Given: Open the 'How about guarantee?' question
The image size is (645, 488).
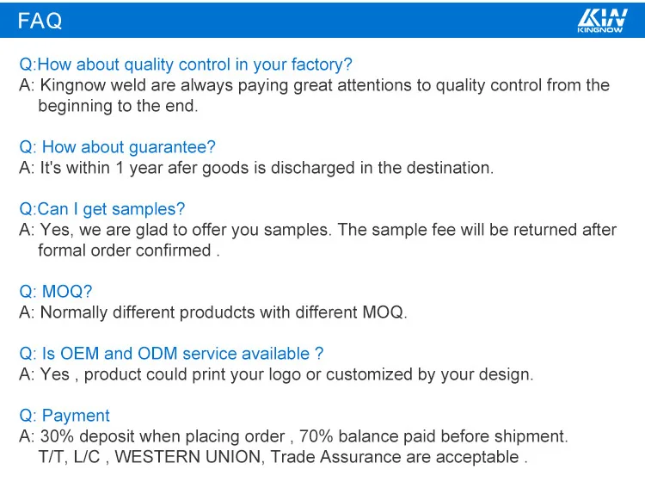Looking at the screenshot, I should pos(117,147).
